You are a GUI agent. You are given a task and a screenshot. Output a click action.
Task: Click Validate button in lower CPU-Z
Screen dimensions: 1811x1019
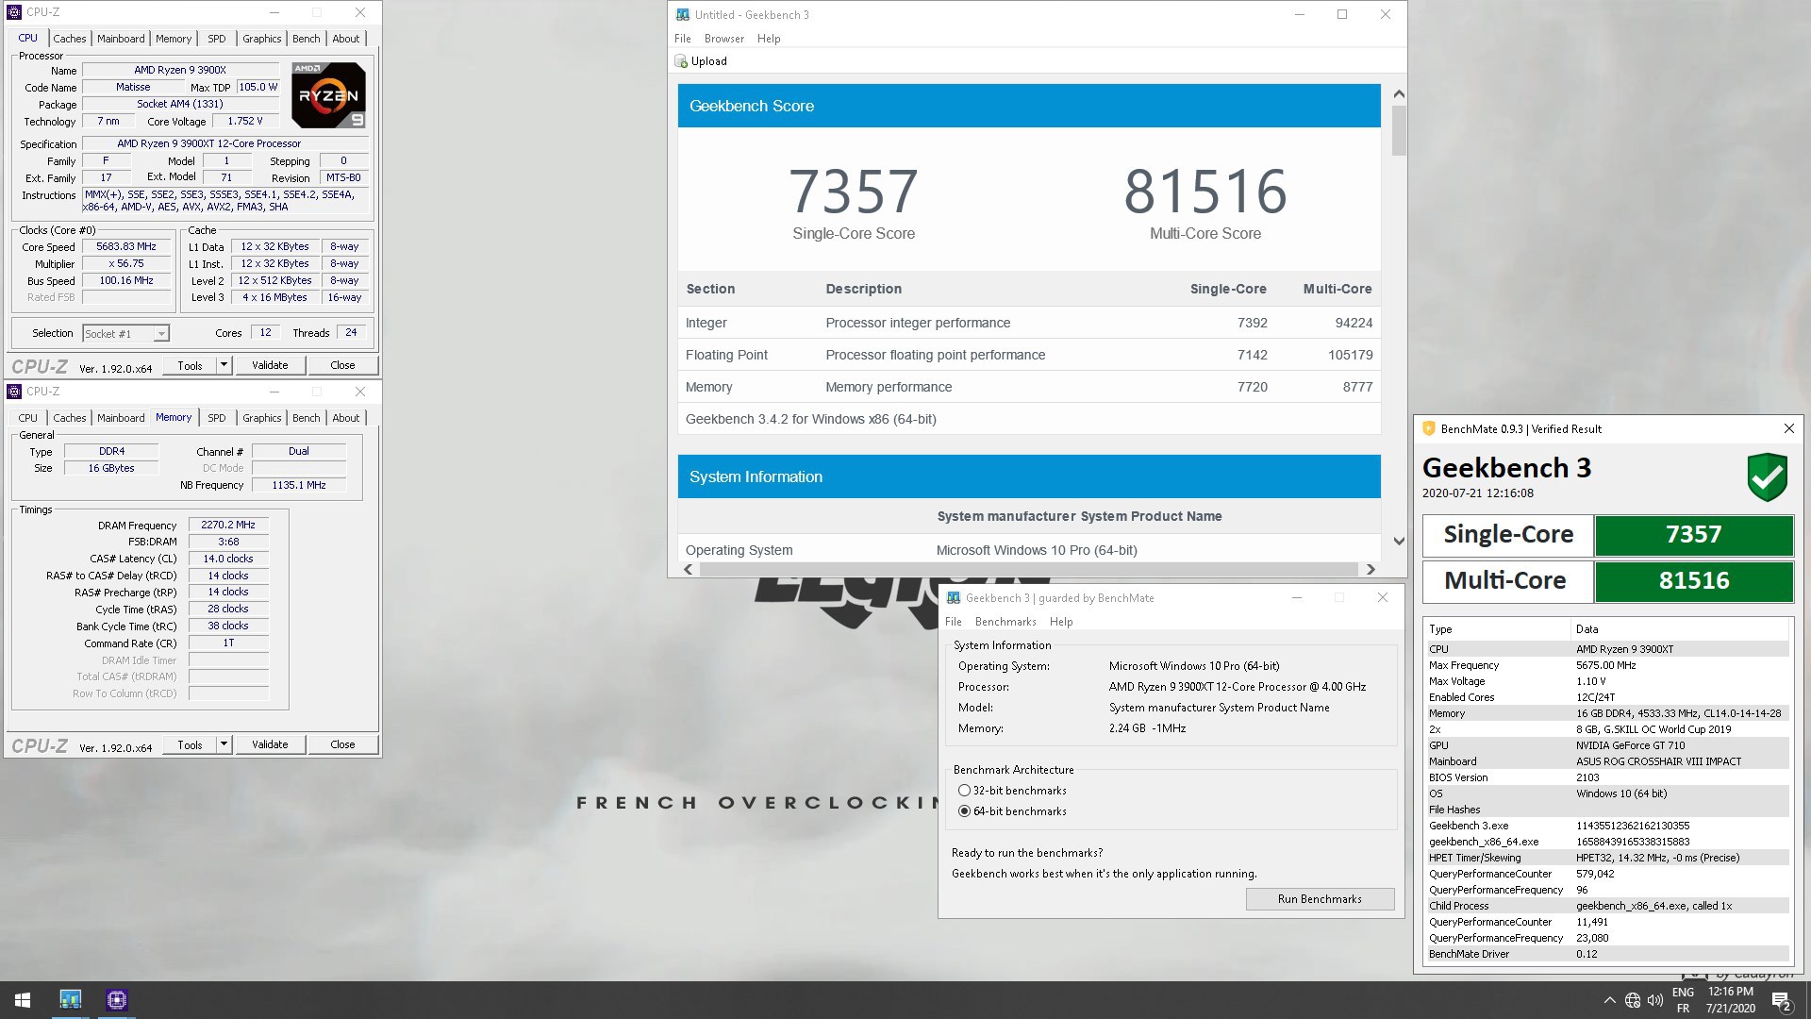click(270, 744)
